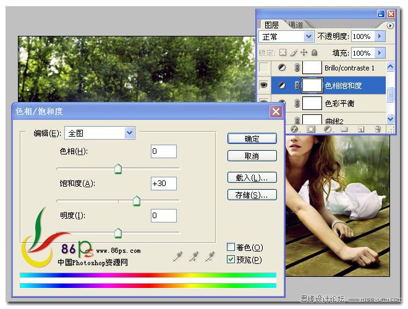This screenshot has width=408, height=309.
Task: Create a new layer group folder
Action: pyautogui.click(x=344, y=129)
